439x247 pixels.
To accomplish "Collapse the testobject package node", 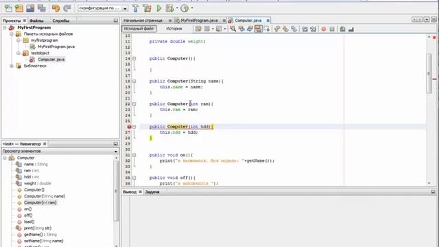I will tap(19, 53).
